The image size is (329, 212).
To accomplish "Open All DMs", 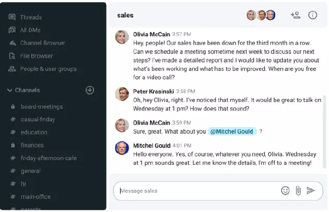I will click(x=30, y=30).
